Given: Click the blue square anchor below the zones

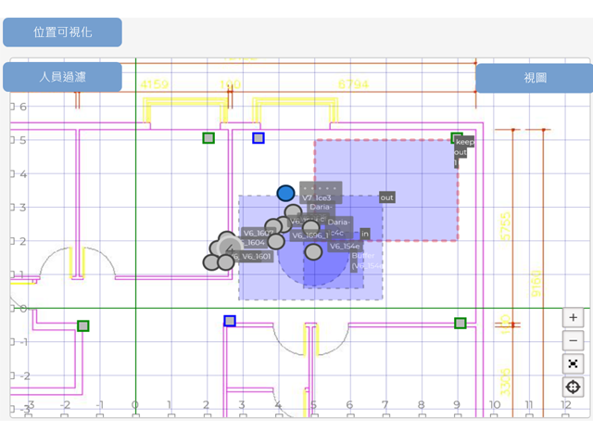Looking at the screenshot, I should point(230,321).
